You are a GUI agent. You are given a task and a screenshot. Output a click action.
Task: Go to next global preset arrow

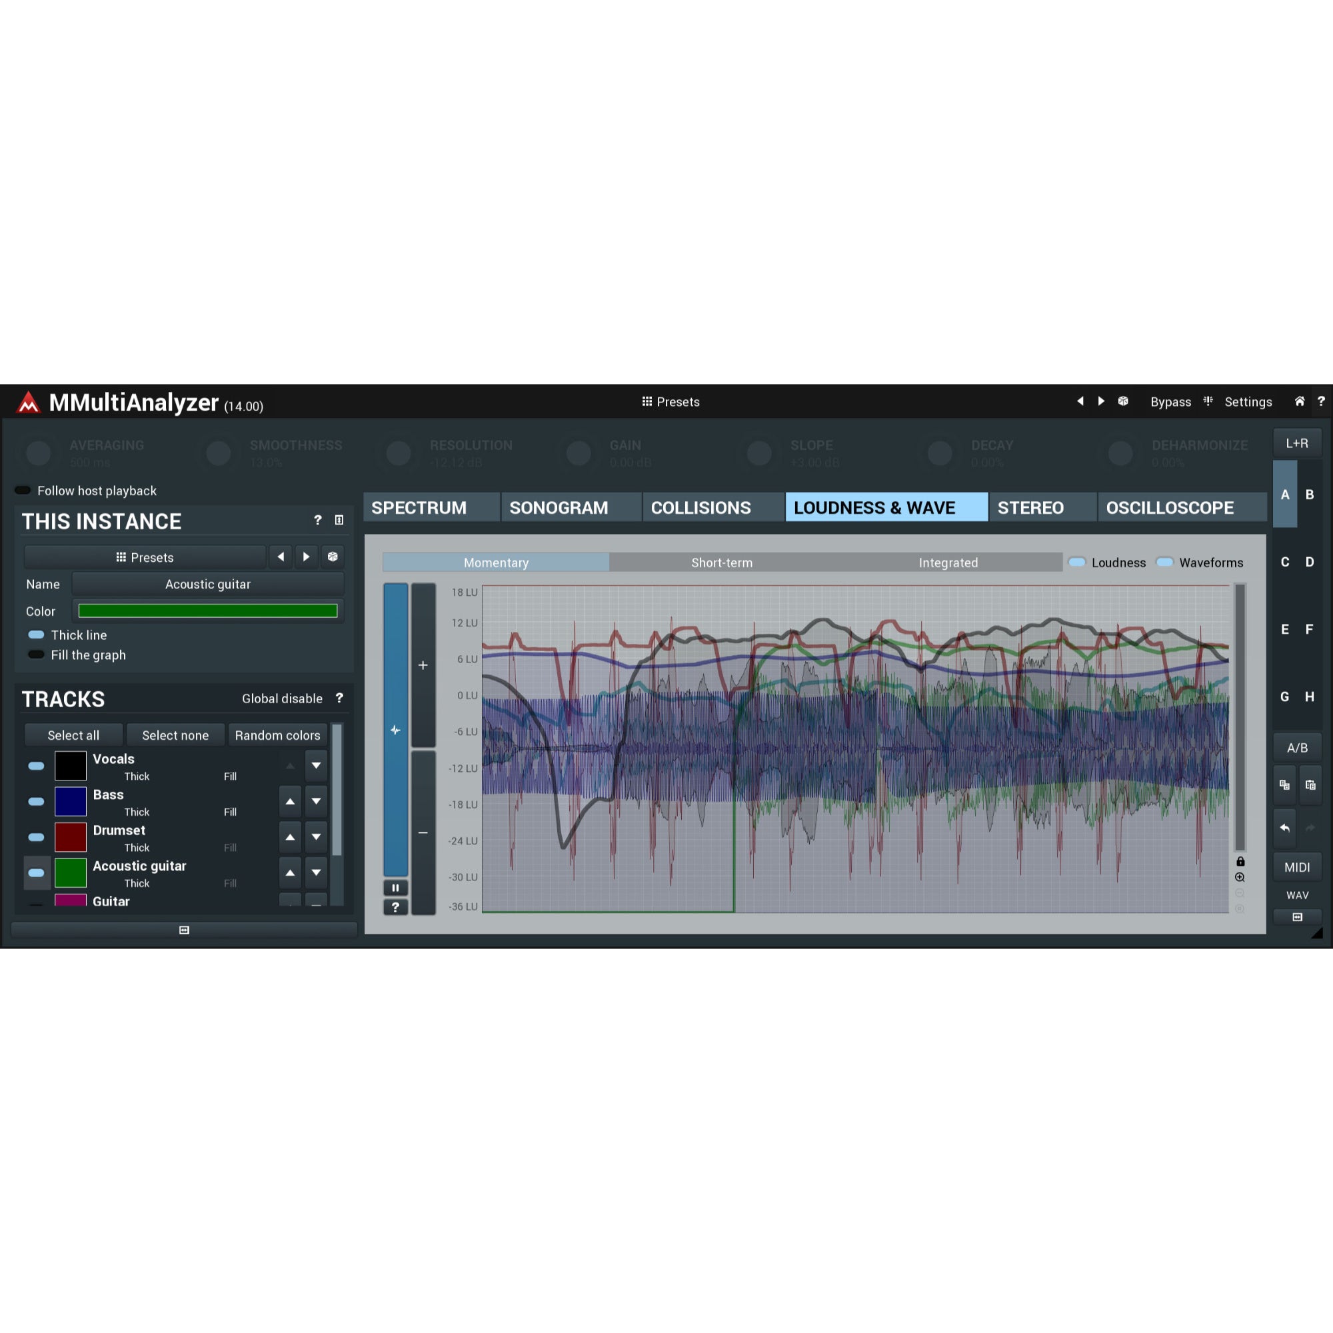(x=1101, y=401)
